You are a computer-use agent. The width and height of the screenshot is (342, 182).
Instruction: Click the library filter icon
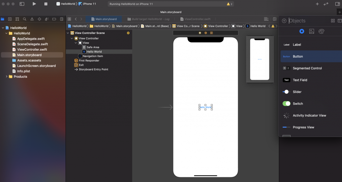click(x=284, y=21)
